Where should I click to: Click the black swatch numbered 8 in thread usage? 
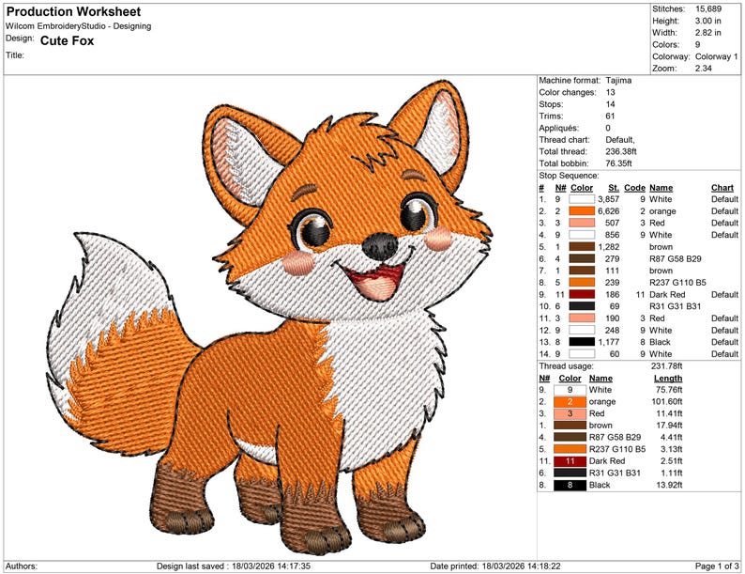click(570, 486)
